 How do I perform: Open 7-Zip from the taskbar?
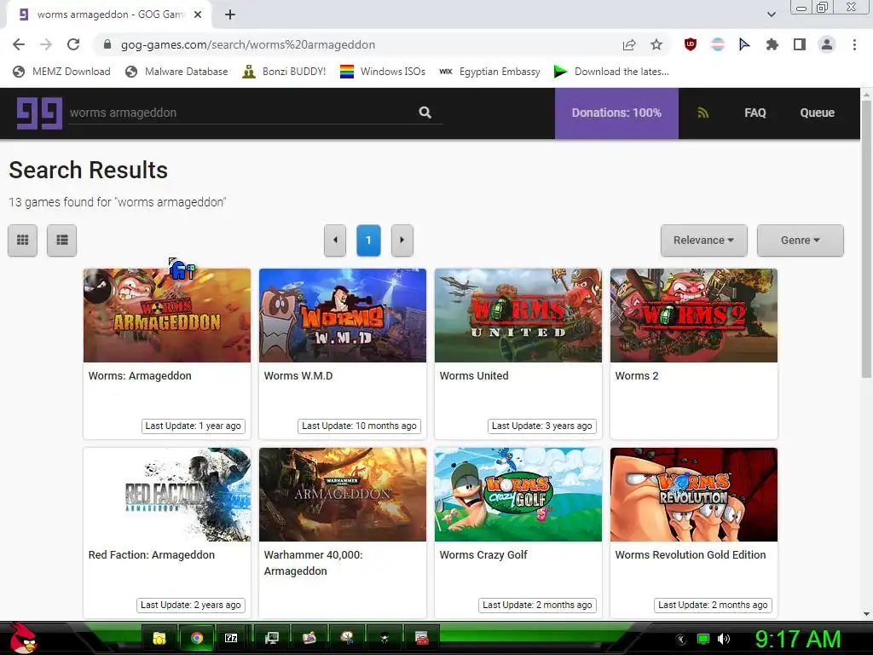(231, 638)
